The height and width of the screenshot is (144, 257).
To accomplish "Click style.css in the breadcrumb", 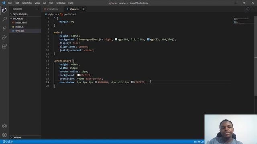I will (x=52, y=14).
